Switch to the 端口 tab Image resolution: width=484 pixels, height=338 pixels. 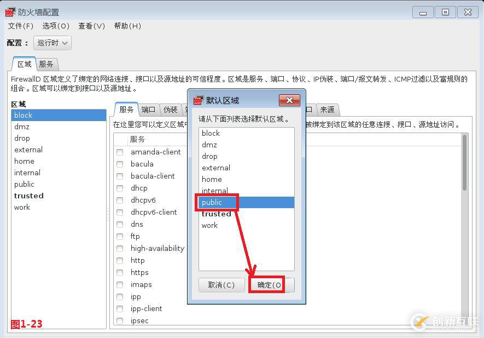pos(148,109)
